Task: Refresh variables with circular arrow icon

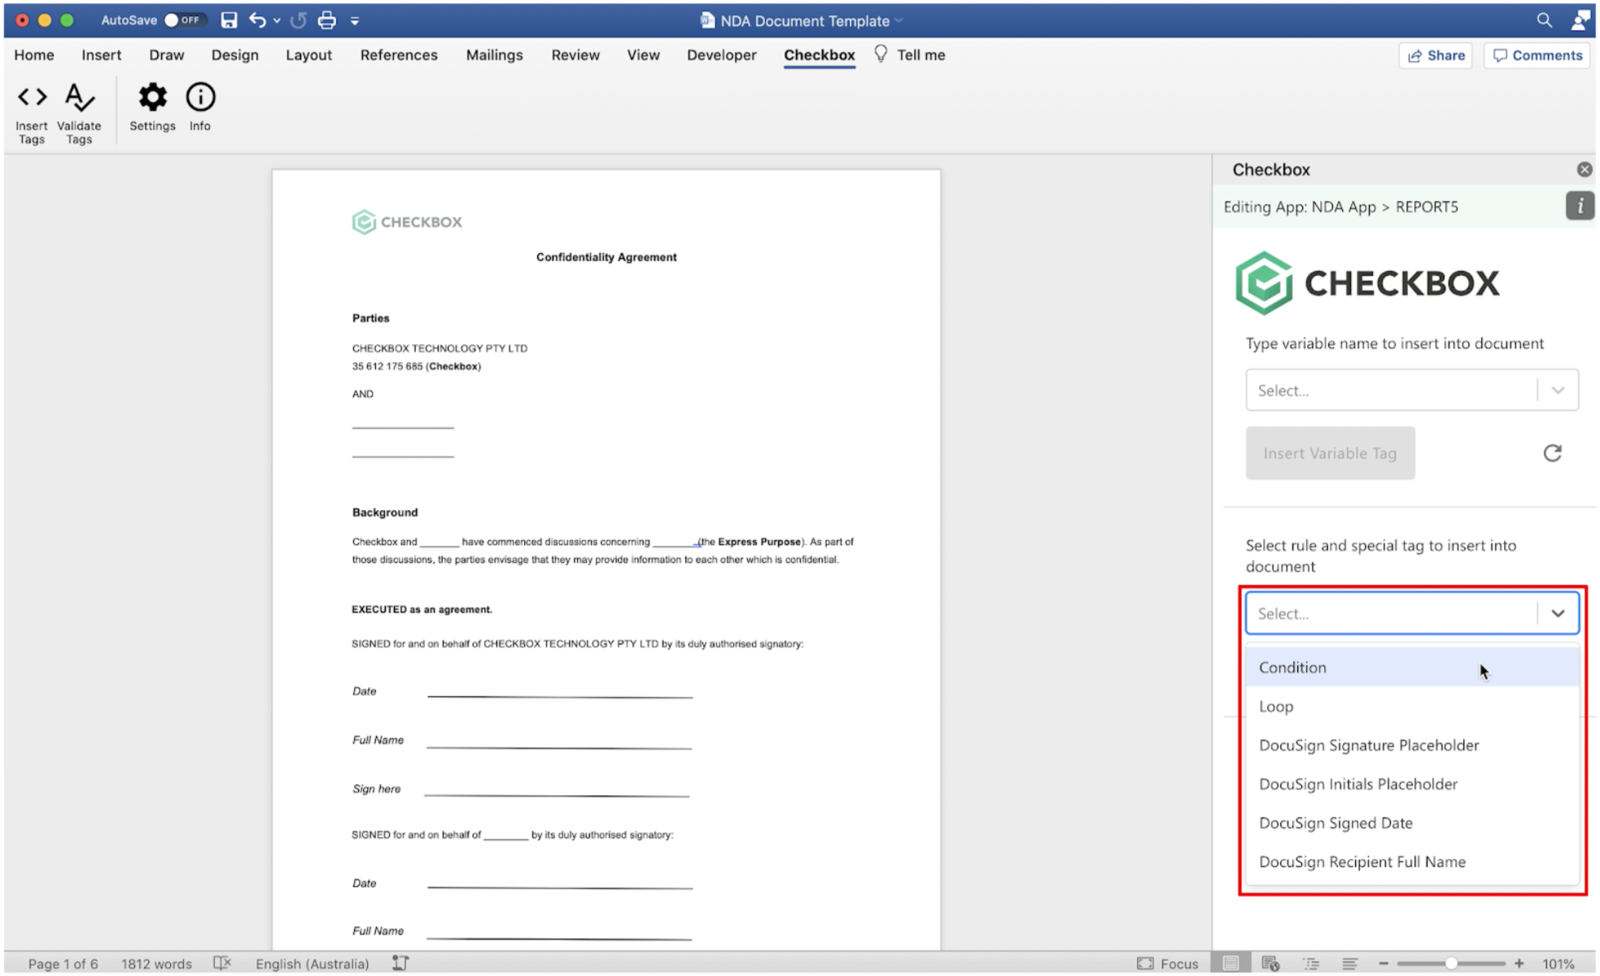Action: click(x=1552, y=453)
